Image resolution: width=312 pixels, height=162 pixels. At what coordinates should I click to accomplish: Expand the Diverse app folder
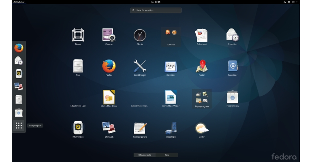[171, 37]
